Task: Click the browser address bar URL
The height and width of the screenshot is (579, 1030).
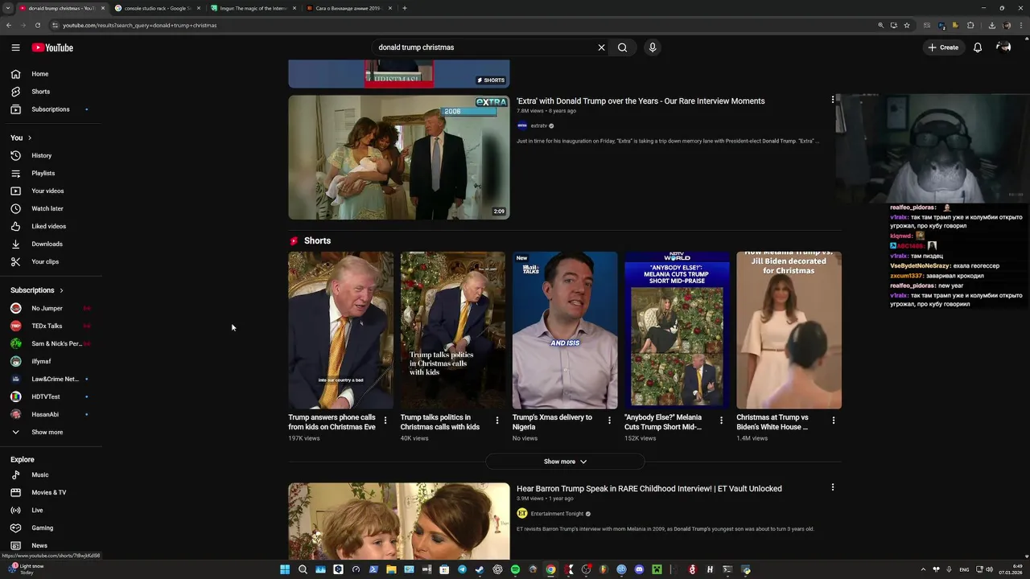Action: (140, 25)
